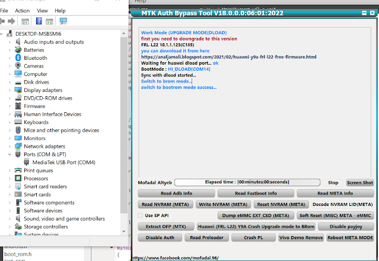
Task: Open the Help menu in Device Manager
Action: (x=60, y=11)
